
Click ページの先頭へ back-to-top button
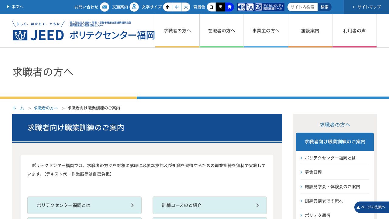[x=372, y=207]
